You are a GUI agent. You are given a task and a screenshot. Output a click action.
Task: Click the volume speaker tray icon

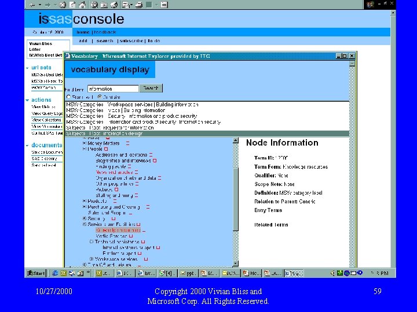(x=332, y=273)
